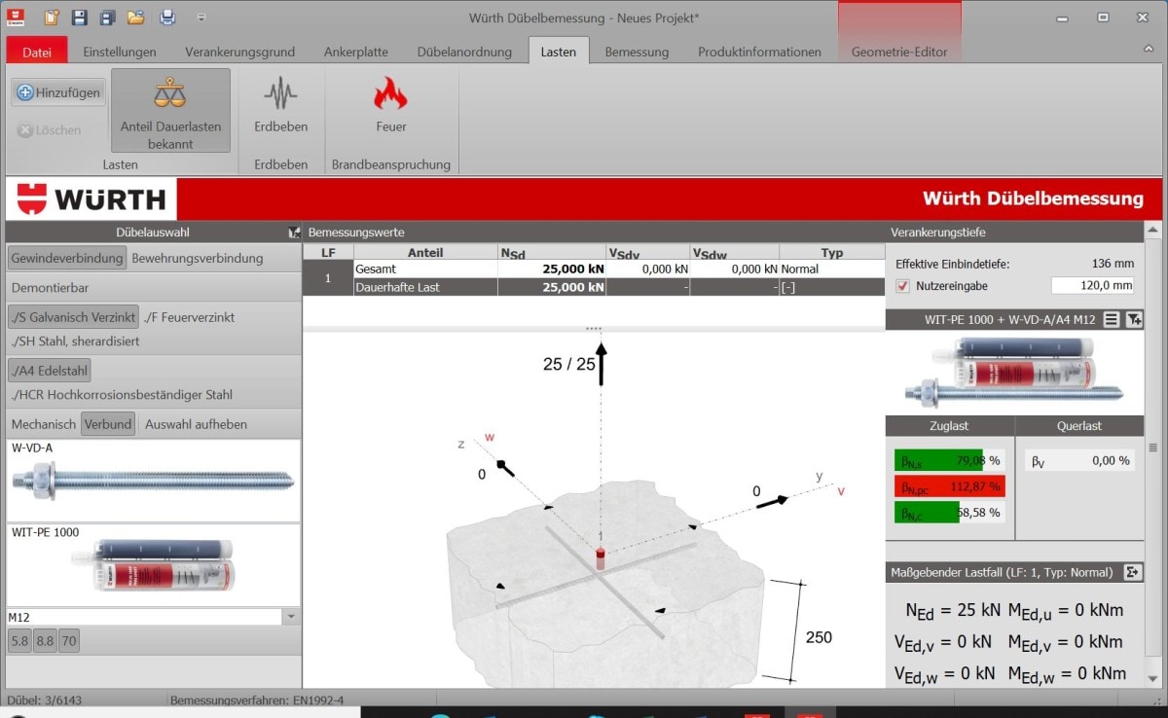The width and height of the screenshot is (1168, 718).
Task: Select steel grade 8.8
Action: coord(45,640)
